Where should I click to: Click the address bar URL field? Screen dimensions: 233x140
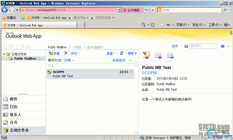pos(69,10)
